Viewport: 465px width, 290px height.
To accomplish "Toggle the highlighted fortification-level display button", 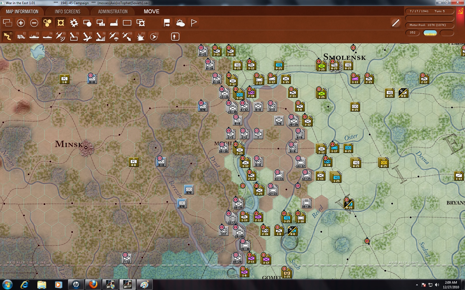I will coord(61,23).
